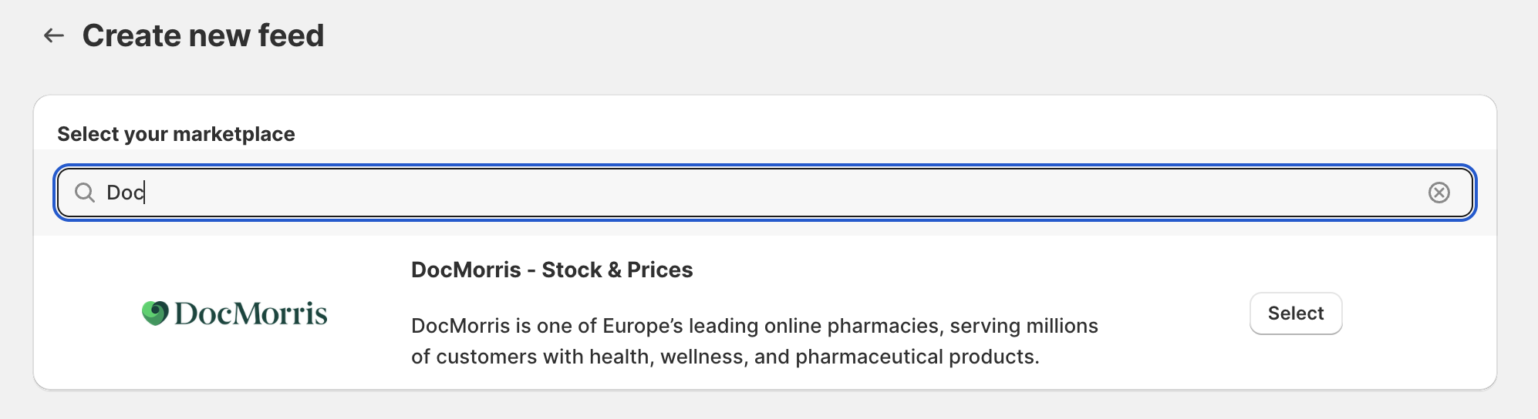Image resolution: width=1538 pixels, height=419 pixels.
Task: Click the magnifying glass search icon
Action: point(84,193)
